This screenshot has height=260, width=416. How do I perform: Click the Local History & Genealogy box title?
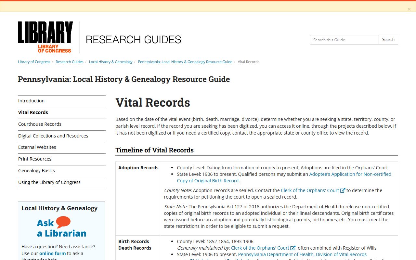pyautogui.click(x=59, y=208)
